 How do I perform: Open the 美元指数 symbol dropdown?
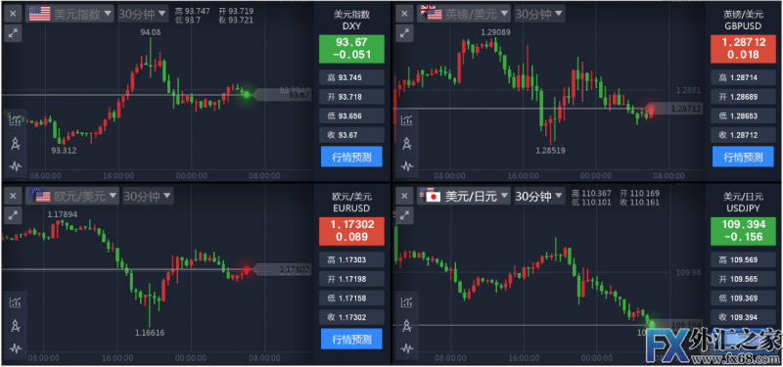(69, 14)
